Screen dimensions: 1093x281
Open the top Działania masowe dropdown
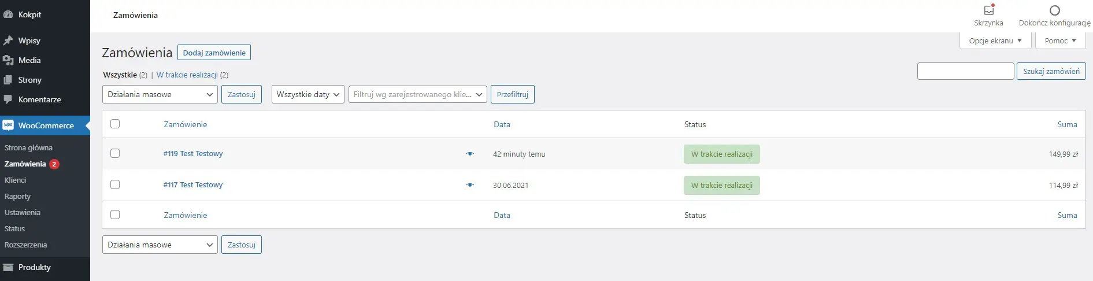pyautogui.click(x=160, y=94)
